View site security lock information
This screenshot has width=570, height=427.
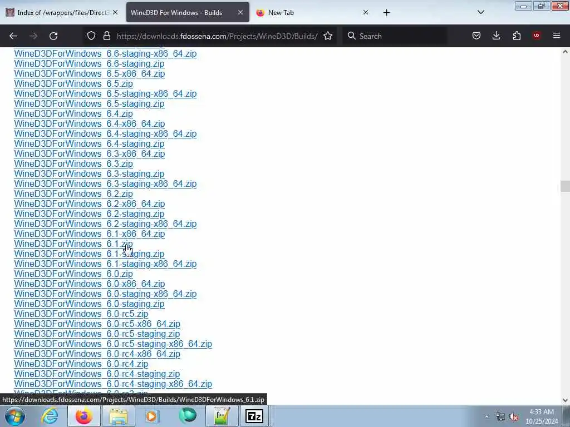click(106, 36)
